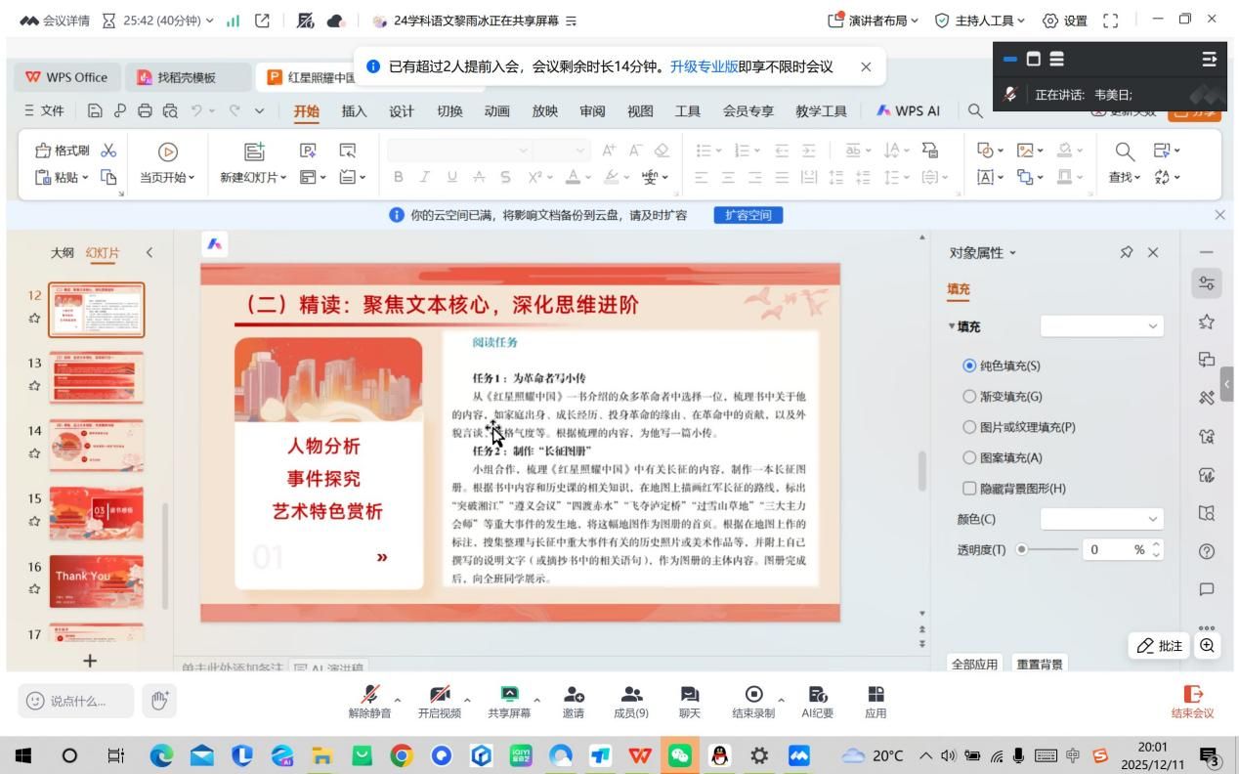
Task: Open the Animation (动画) ribbon tab
Action: pyautogui.click(x=497, y=111)
